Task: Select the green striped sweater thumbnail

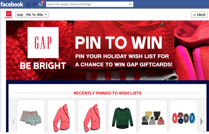Action: pos(122,116)
